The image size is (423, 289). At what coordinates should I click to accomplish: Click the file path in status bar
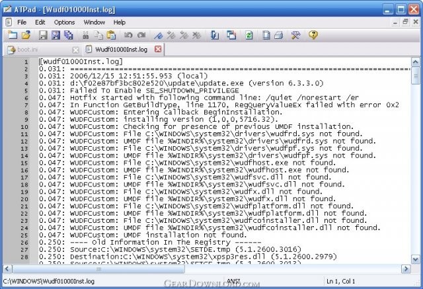pos(49,282)
